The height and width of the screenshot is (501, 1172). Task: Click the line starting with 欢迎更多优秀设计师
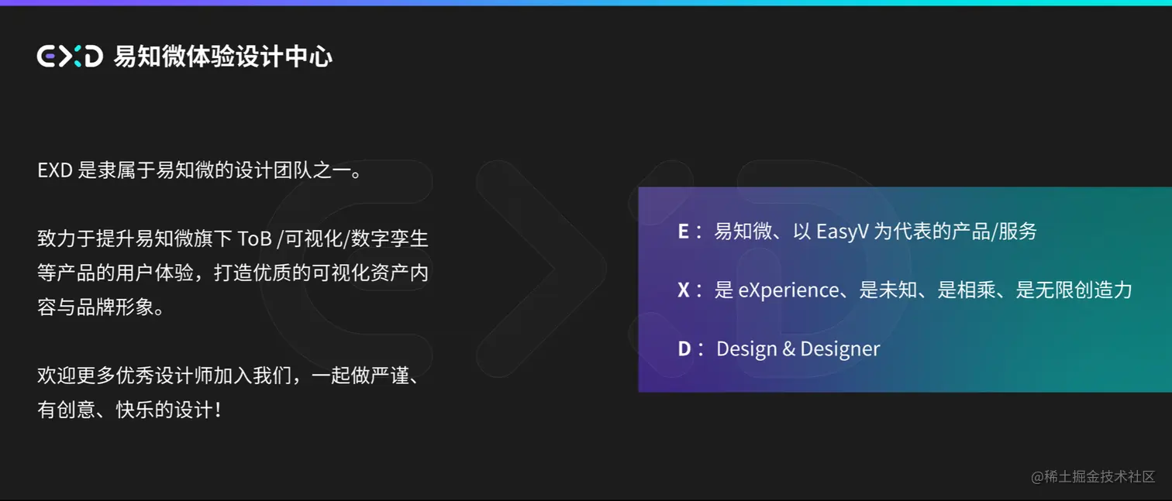(x=230, y=376)
